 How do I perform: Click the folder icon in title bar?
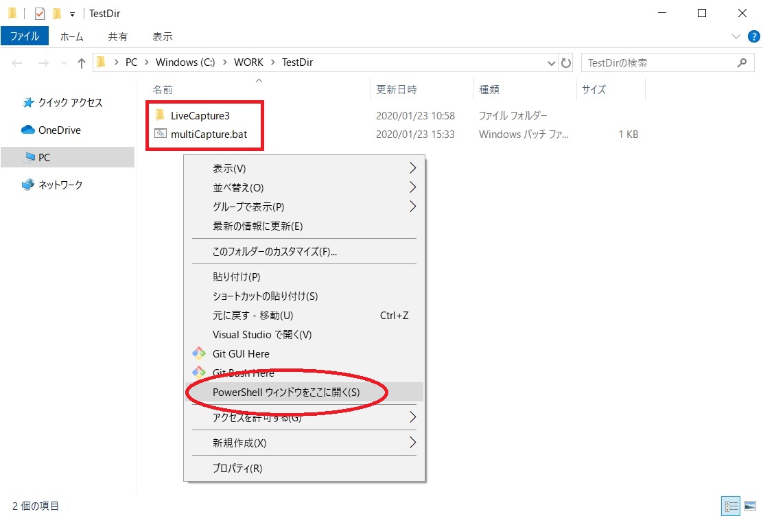12,14
